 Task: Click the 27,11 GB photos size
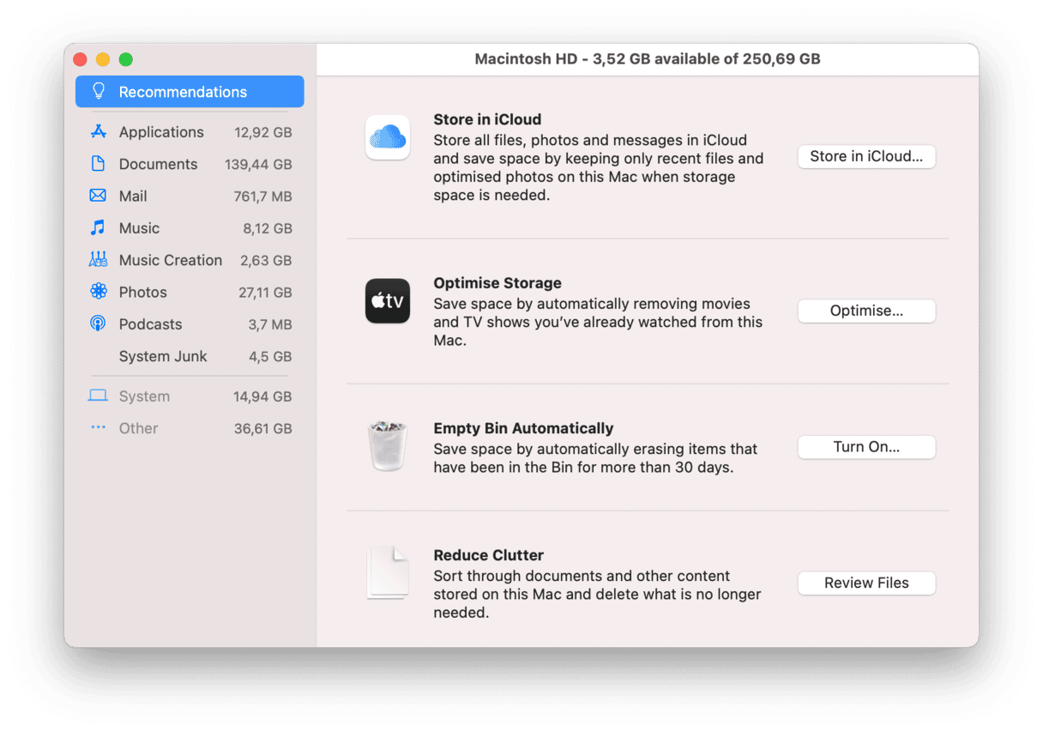click(265, 293)
